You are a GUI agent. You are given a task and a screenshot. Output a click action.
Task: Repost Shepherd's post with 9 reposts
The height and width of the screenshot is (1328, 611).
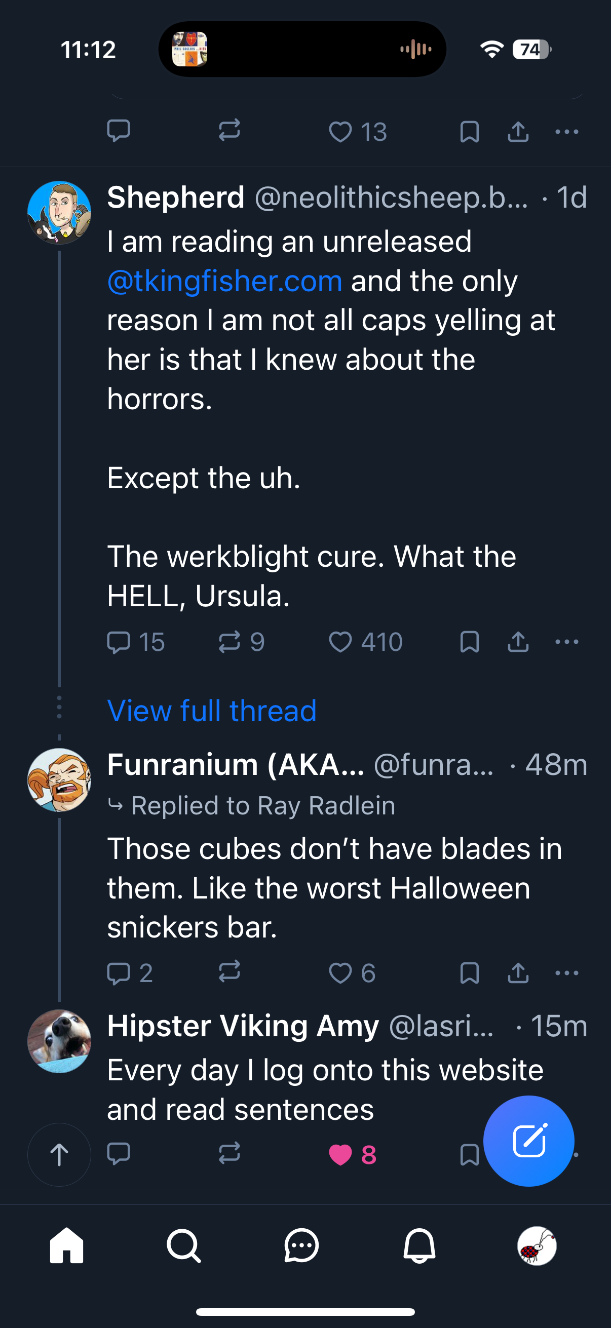click(x=230, y=642)
